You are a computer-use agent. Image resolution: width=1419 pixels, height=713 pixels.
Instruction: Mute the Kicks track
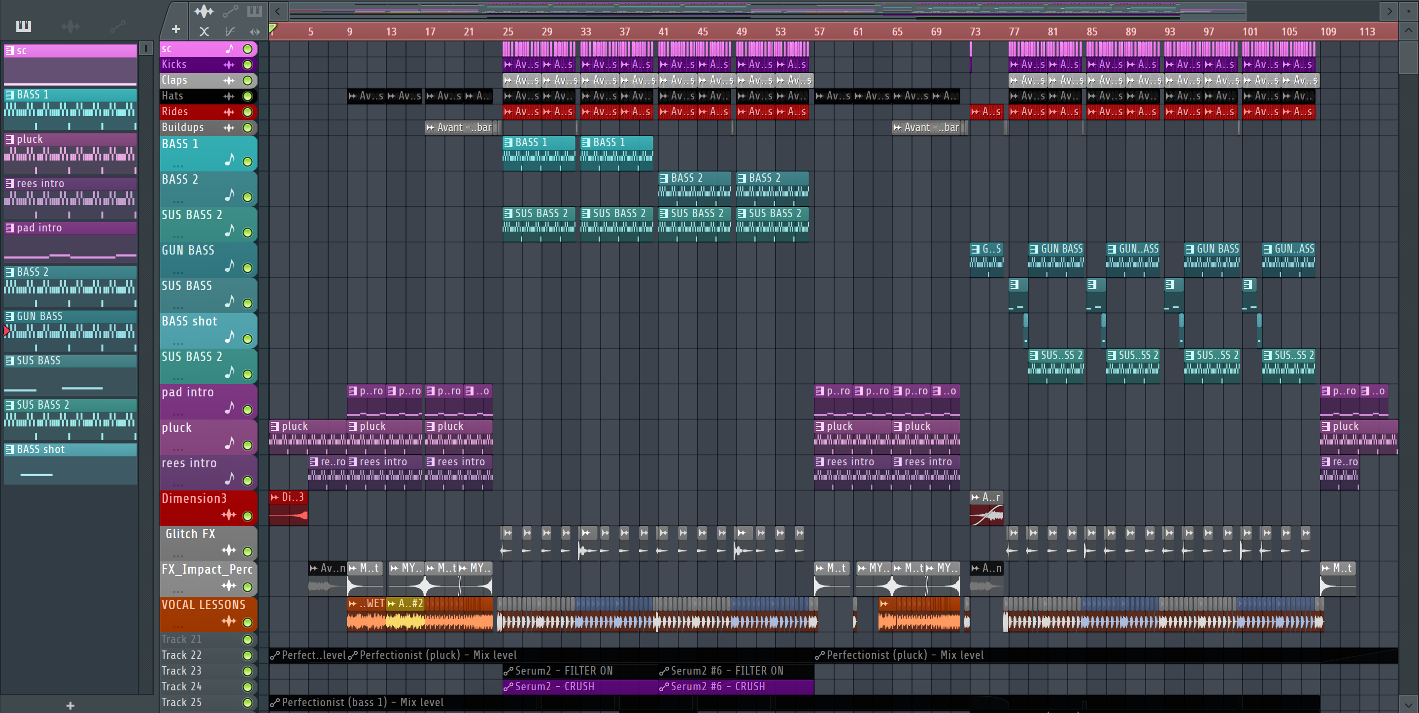pyautogui.click(x=248, y=65)
